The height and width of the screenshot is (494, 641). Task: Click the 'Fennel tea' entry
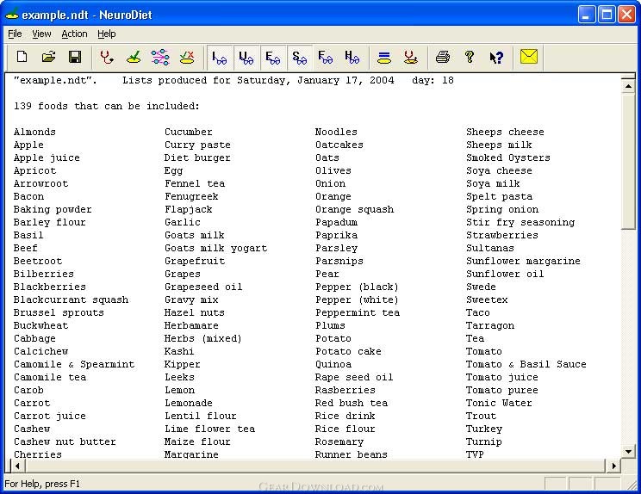click(x=195, y=183)
